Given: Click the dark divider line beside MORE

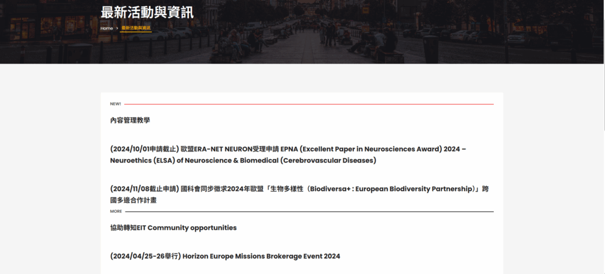Looking at the screenshot, I should click(307, 212).
